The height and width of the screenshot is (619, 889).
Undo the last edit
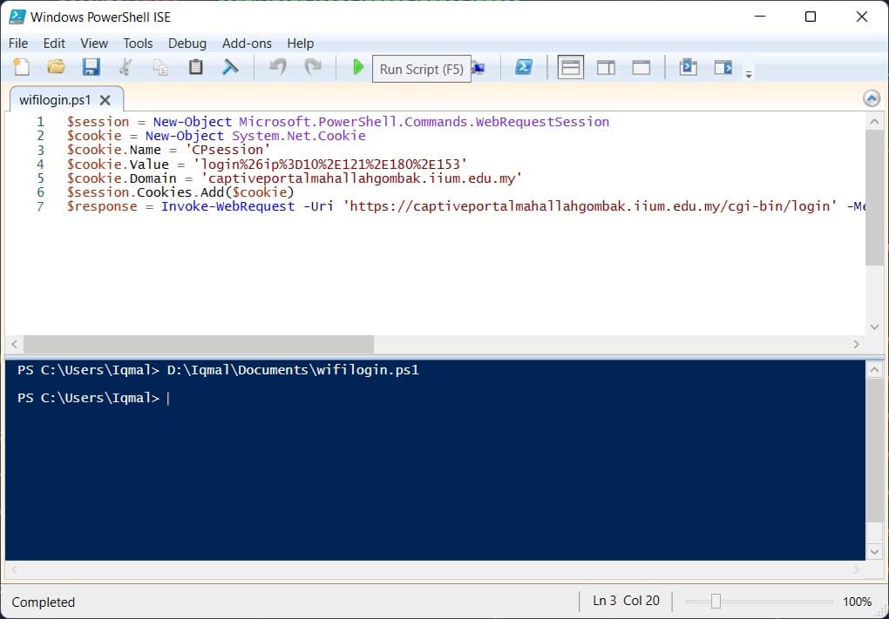[278, 67]
